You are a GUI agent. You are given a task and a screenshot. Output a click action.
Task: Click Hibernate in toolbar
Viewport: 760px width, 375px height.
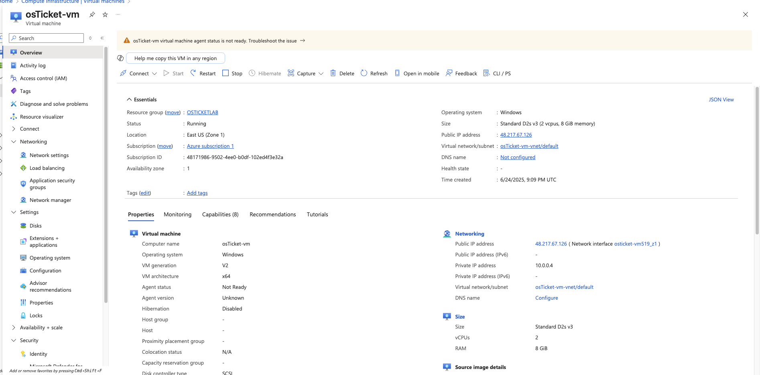point(265,73)
